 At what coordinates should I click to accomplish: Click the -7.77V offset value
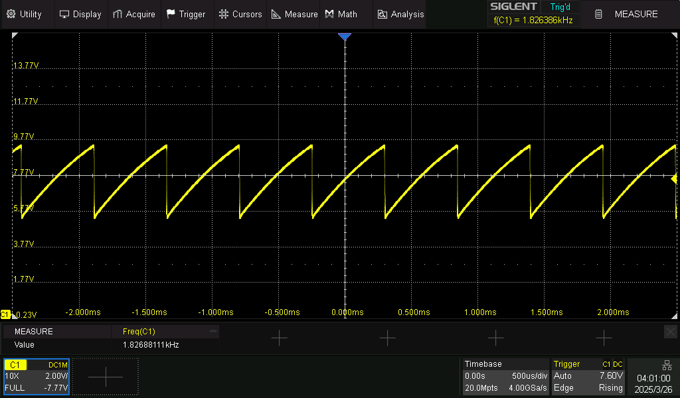pyautogui.click(x=56, y=387)
